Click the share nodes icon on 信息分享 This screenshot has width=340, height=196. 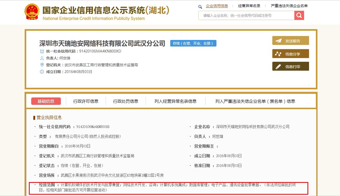coord(278,54)
